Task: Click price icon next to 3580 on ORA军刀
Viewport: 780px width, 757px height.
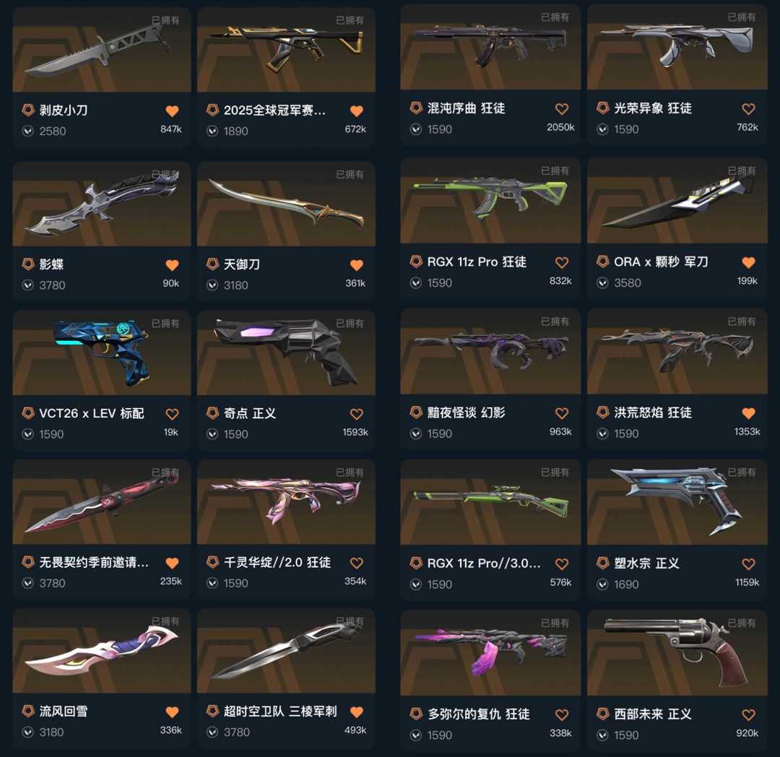Action: (602, 283)
